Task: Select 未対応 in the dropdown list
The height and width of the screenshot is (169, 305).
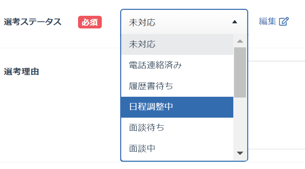Action: [142, 45]
